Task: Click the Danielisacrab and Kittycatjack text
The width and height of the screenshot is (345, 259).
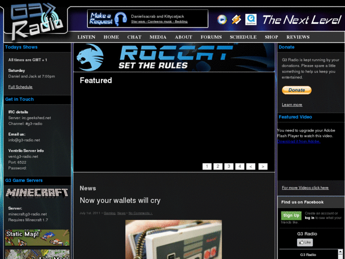Action: (x=158, y=17)
